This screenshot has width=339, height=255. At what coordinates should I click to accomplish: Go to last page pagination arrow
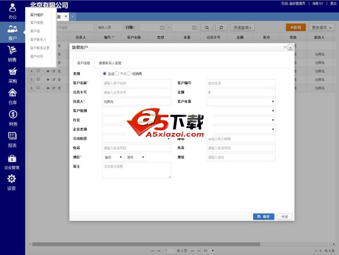(199, 251)
